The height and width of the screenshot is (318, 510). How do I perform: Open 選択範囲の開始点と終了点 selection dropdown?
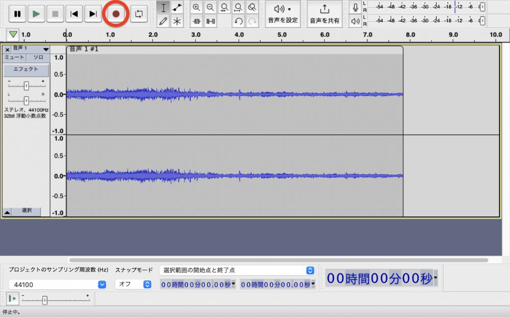pyautogui.click(x=237, y=270)
